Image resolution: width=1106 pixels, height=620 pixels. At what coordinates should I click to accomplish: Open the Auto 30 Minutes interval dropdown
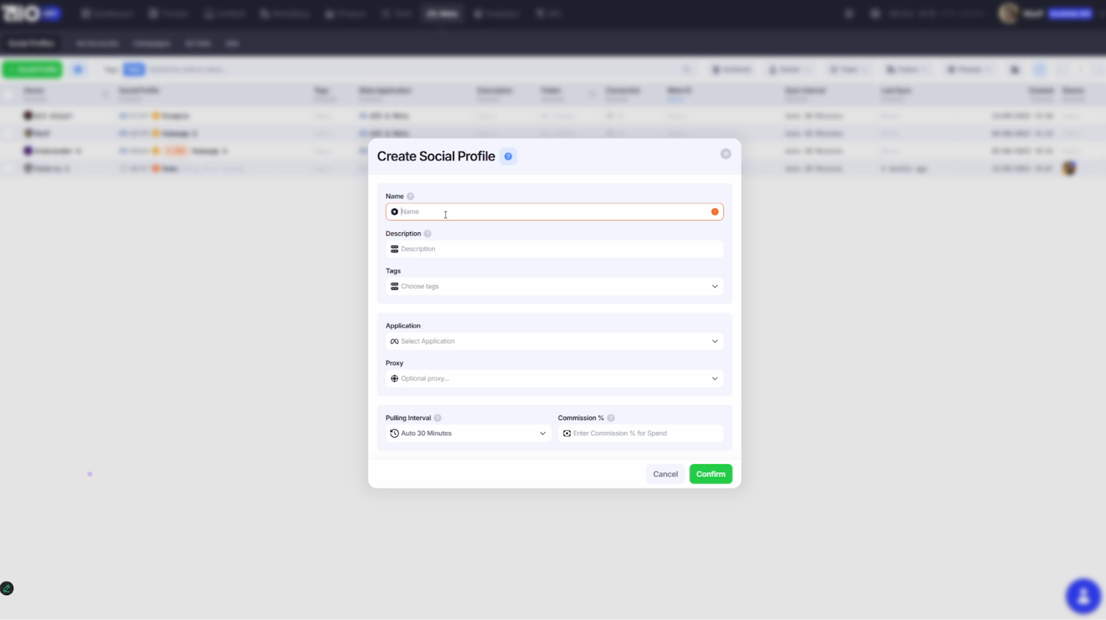tap(542, 433)
